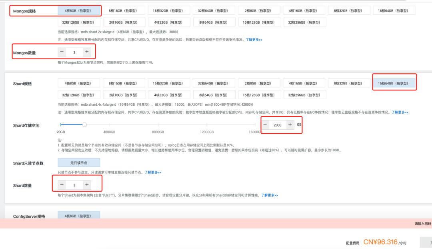Select 4核8GB (独享型) under ConfigServer规格
This screenshot has height=249, width=432.
pyautogui.click(x=79, y=215)
